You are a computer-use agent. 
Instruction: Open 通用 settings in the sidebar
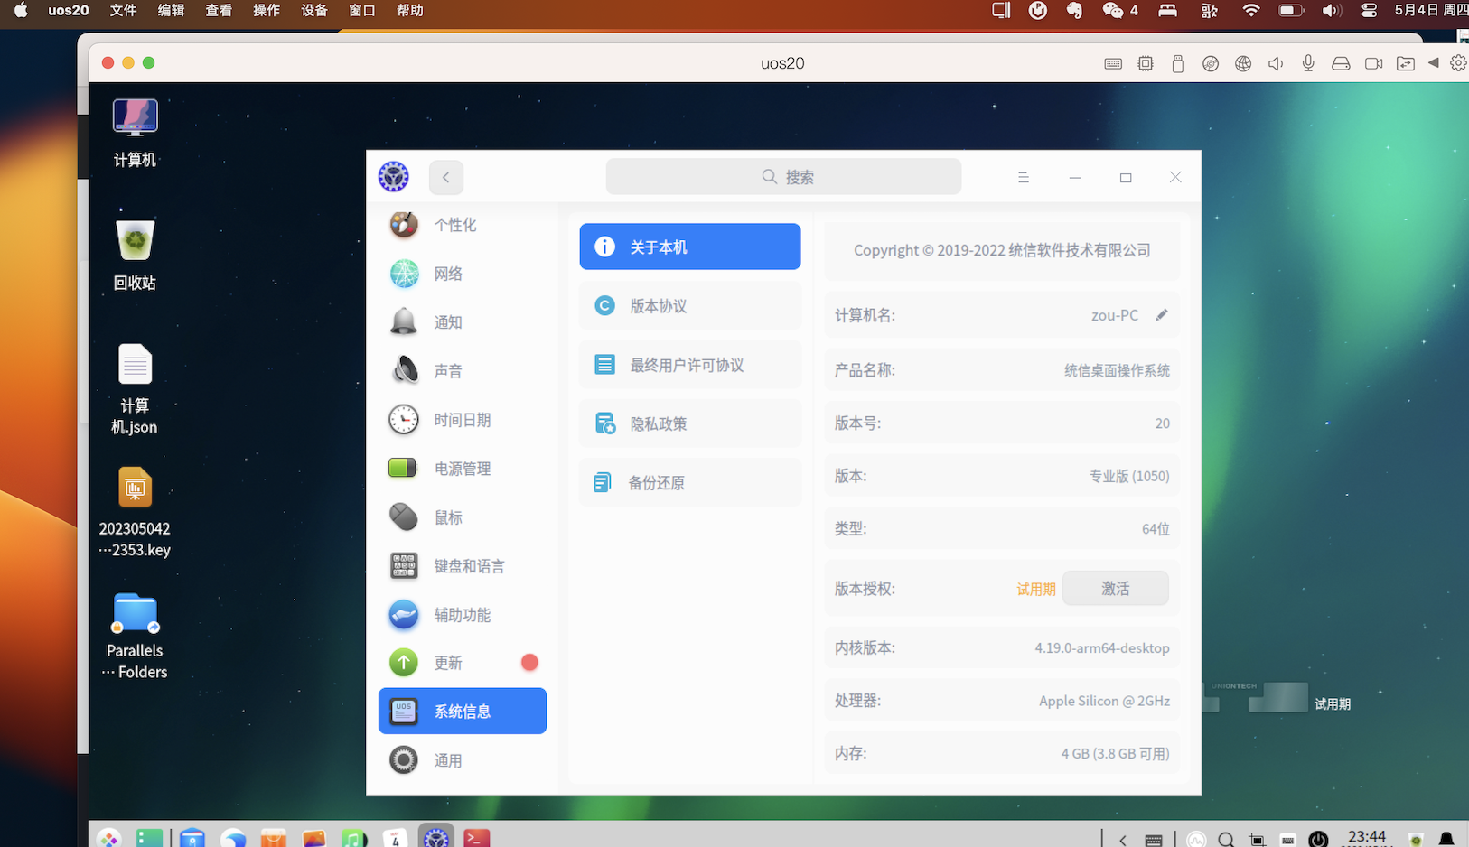click(463, 760)
